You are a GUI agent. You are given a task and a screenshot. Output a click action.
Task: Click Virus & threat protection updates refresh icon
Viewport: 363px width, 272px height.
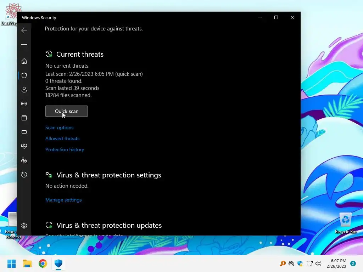pos(49,225)
